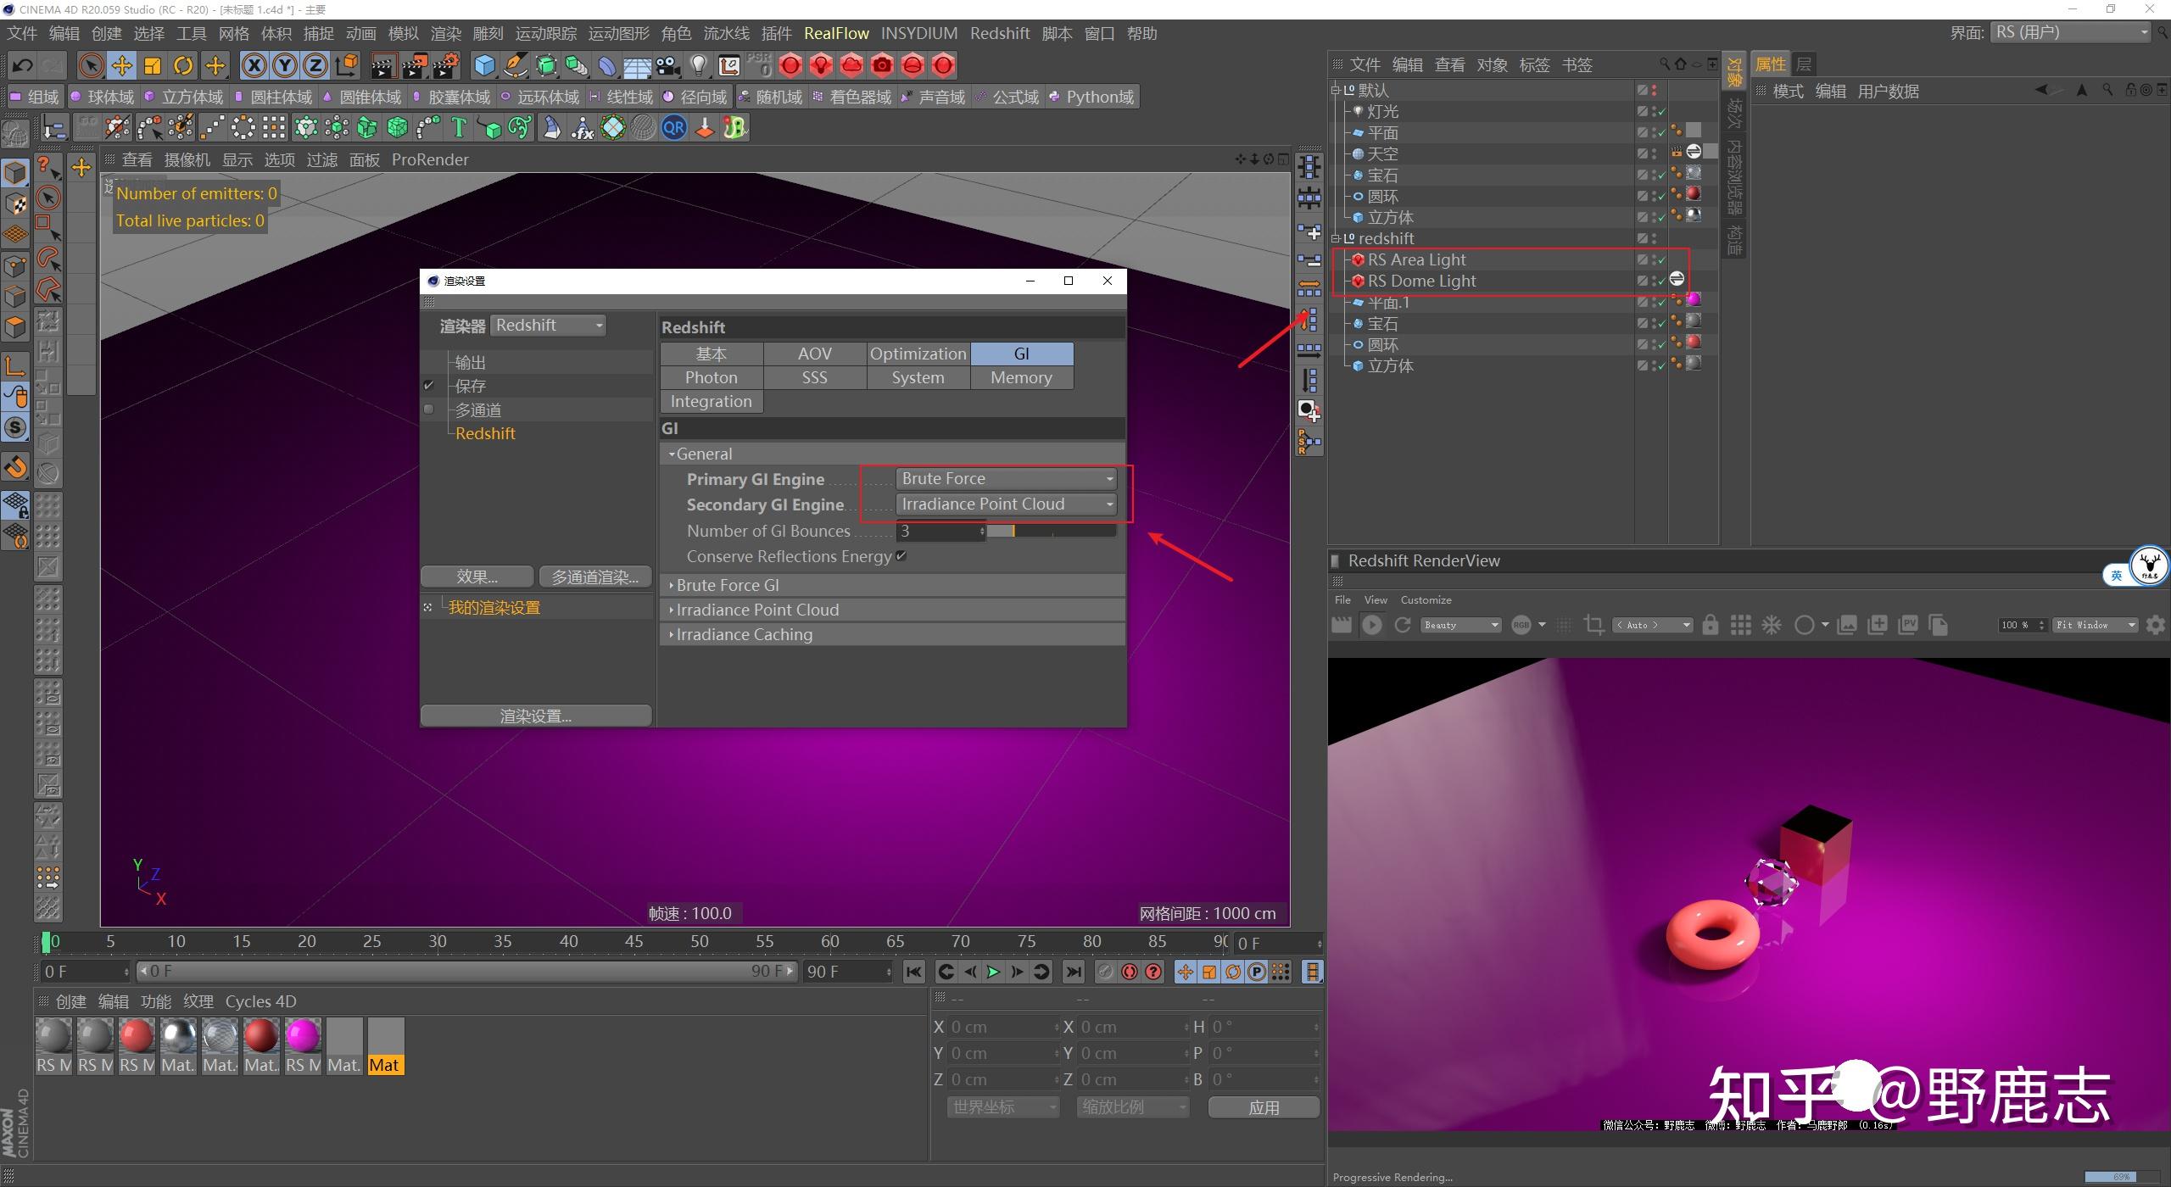2171x1187 pixels.
Task: Toggle the Y axis lock icon
Action: 285,65
